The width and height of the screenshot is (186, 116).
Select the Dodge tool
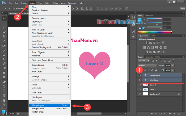click(4, 77)
